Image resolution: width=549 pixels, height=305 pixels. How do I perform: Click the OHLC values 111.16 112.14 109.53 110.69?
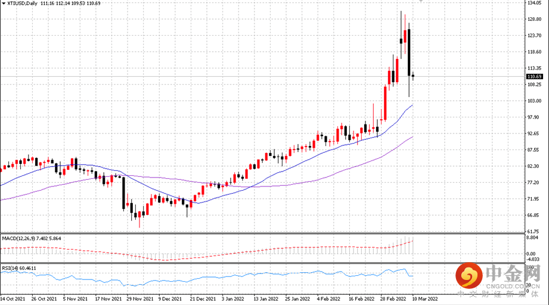pos(70,3)
